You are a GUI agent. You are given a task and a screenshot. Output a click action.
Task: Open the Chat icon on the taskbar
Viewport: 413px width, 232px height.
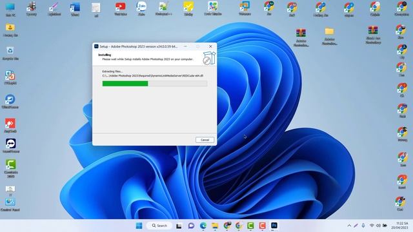[x=191, y=226]
